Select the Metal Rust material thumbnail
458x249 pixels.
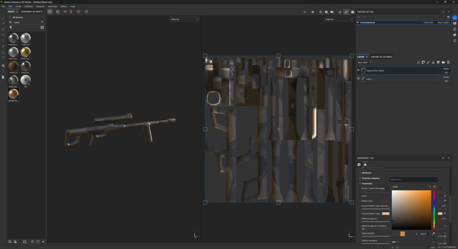[x=13, y=67]
